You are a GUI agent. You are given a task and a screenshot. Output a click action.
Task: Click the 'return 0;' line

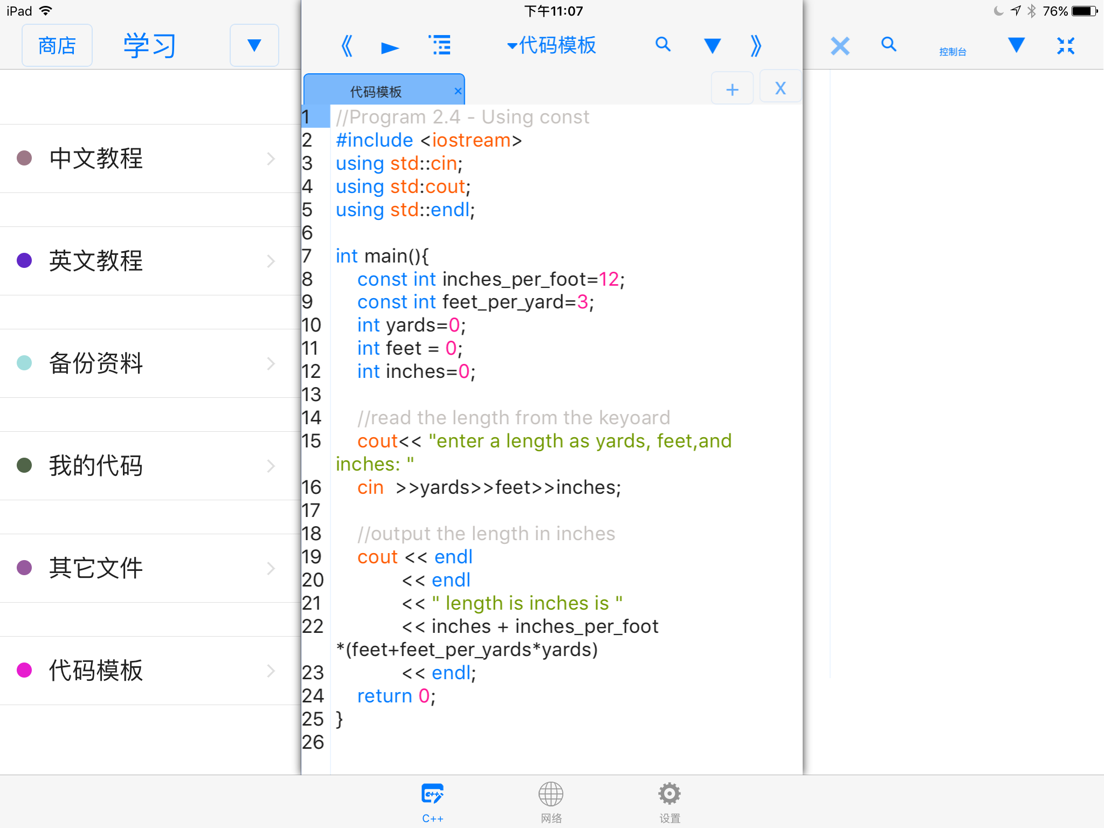pos(396,696)
